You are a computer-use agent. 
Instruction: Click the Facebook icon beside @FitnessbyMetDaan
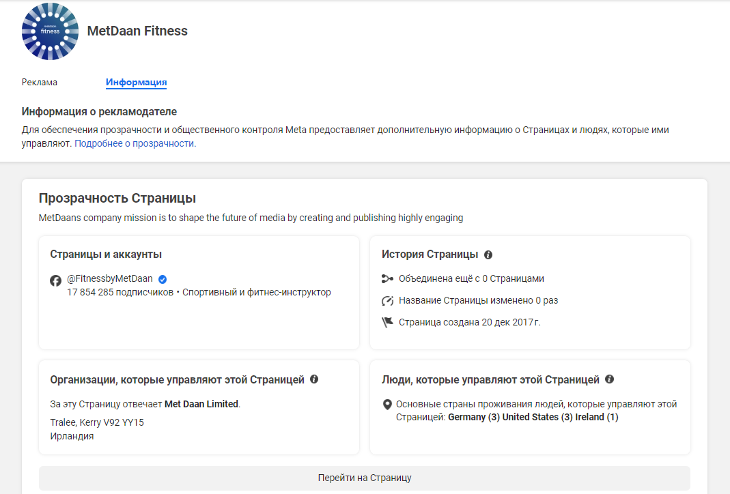pyautogui.click(x=56, y=280)
